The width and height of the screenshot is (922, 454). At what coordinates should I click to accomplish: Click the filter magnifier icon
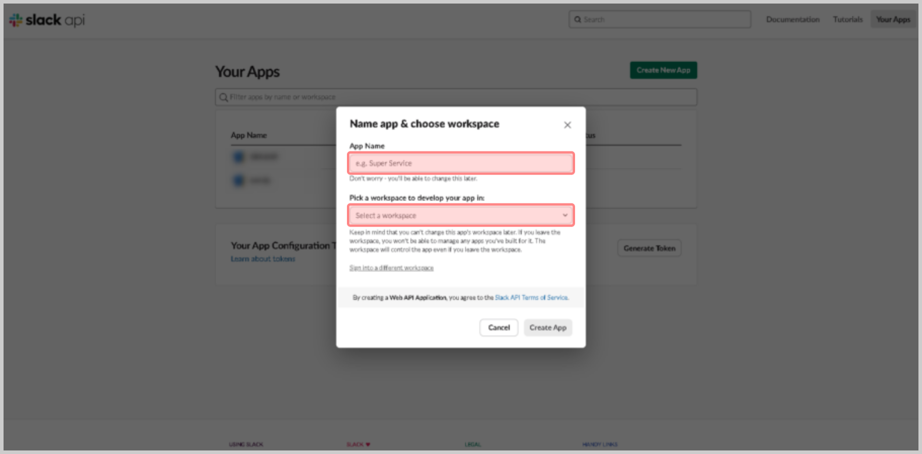pyautogui.click(x=223, y=97)
